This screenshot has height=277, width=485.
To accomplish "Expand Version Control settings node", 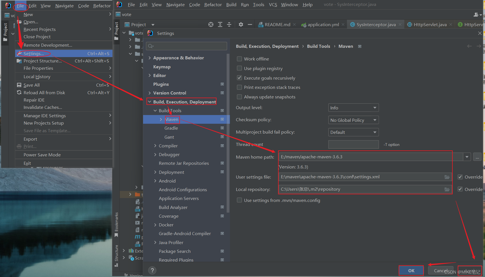I will 150,93.
